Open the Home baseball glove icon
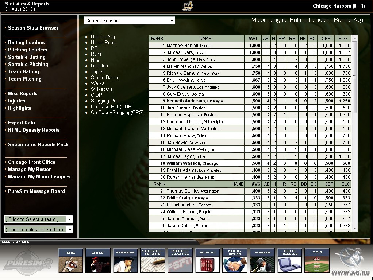The height and width of the screenshot is (280, 373). [70, 261]
